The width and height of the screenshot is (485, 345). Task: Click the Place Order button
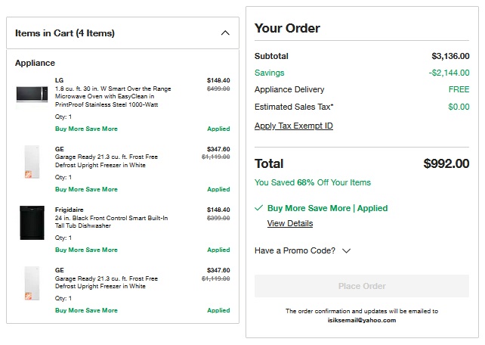(362, 286)
